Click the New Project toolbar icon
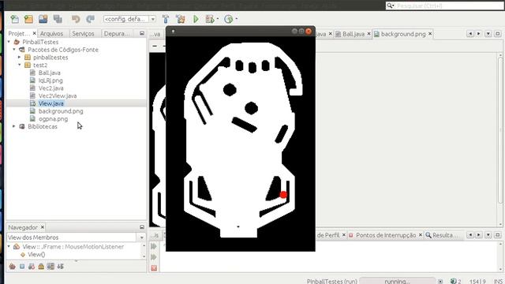The image size is (505, 284). pos(28,19)
